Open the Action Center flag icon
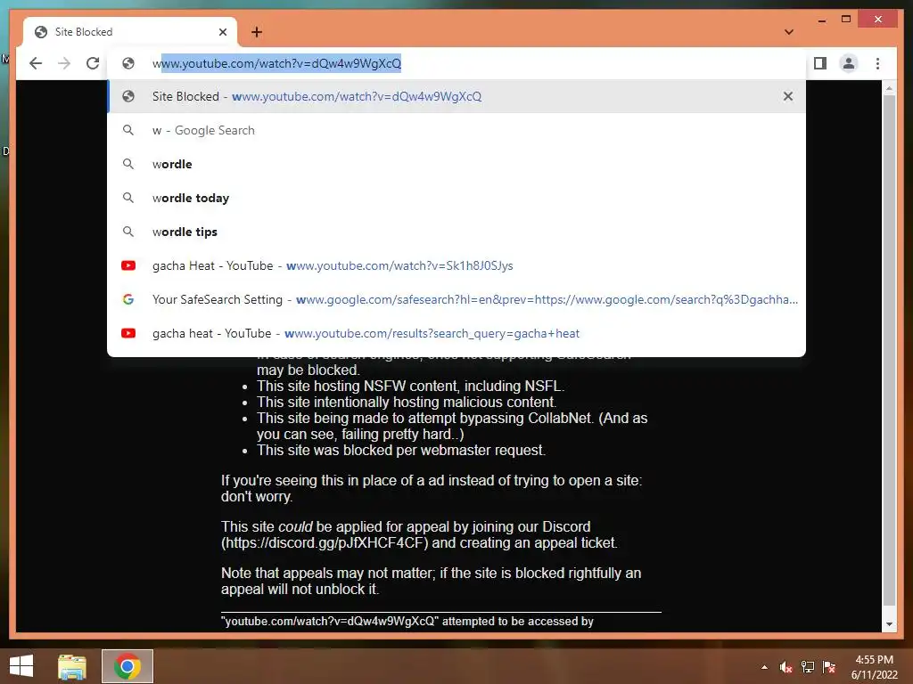 tap(829, 667)
